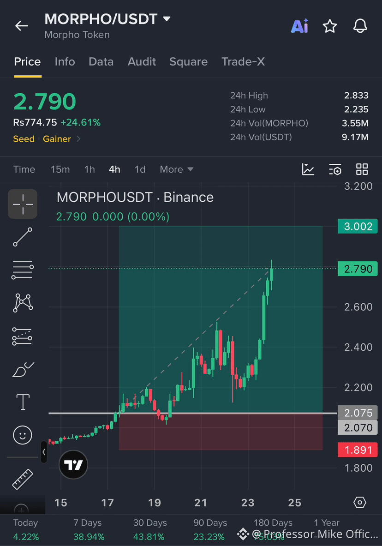Set a price alert bell
This screenshot has height=546, width=382.
tap(360, 26)
